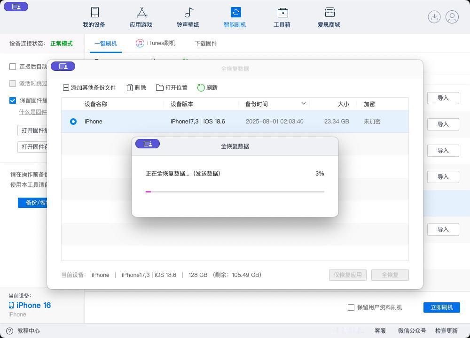This screenshot has height=338, width=470.
Task: Switch to the 下载固件 tab
Action: click(206, 43)
